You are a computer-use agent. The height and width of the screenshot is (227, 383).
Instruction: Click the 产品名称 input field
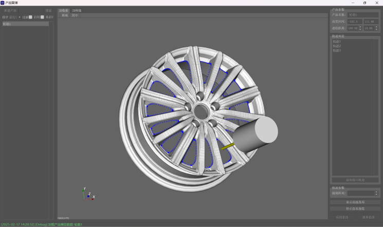[363, 15]
